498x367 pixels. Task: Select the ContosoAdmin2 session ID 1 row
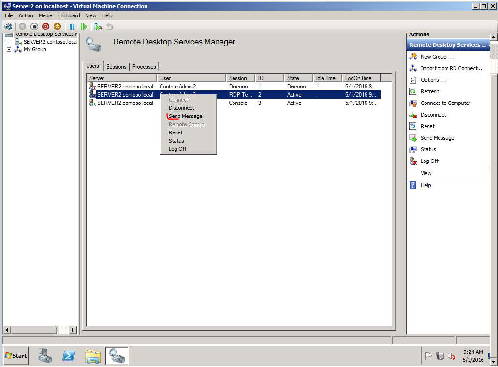click(x=234, y=87)
